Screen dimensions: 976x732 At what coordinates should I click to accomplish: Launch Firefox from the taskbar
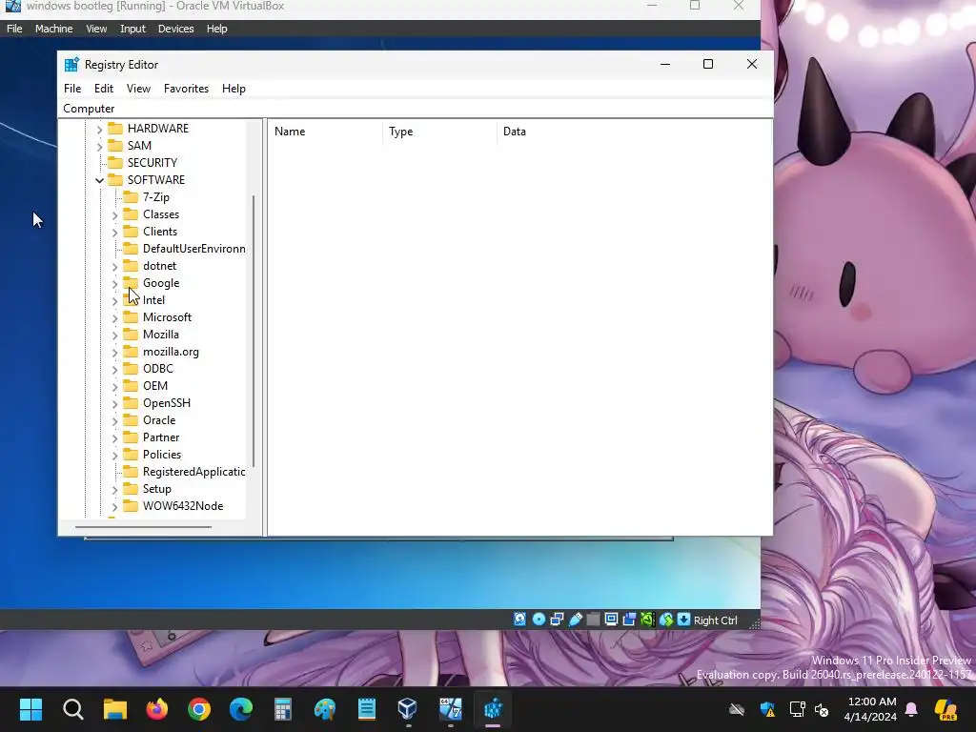tap(157, 709)
